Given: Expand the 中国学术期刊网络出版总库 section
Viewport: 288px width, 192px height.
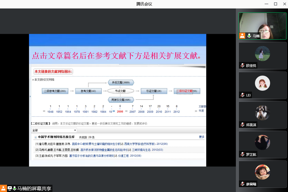Looking at the screenshot, I should 35,137.
